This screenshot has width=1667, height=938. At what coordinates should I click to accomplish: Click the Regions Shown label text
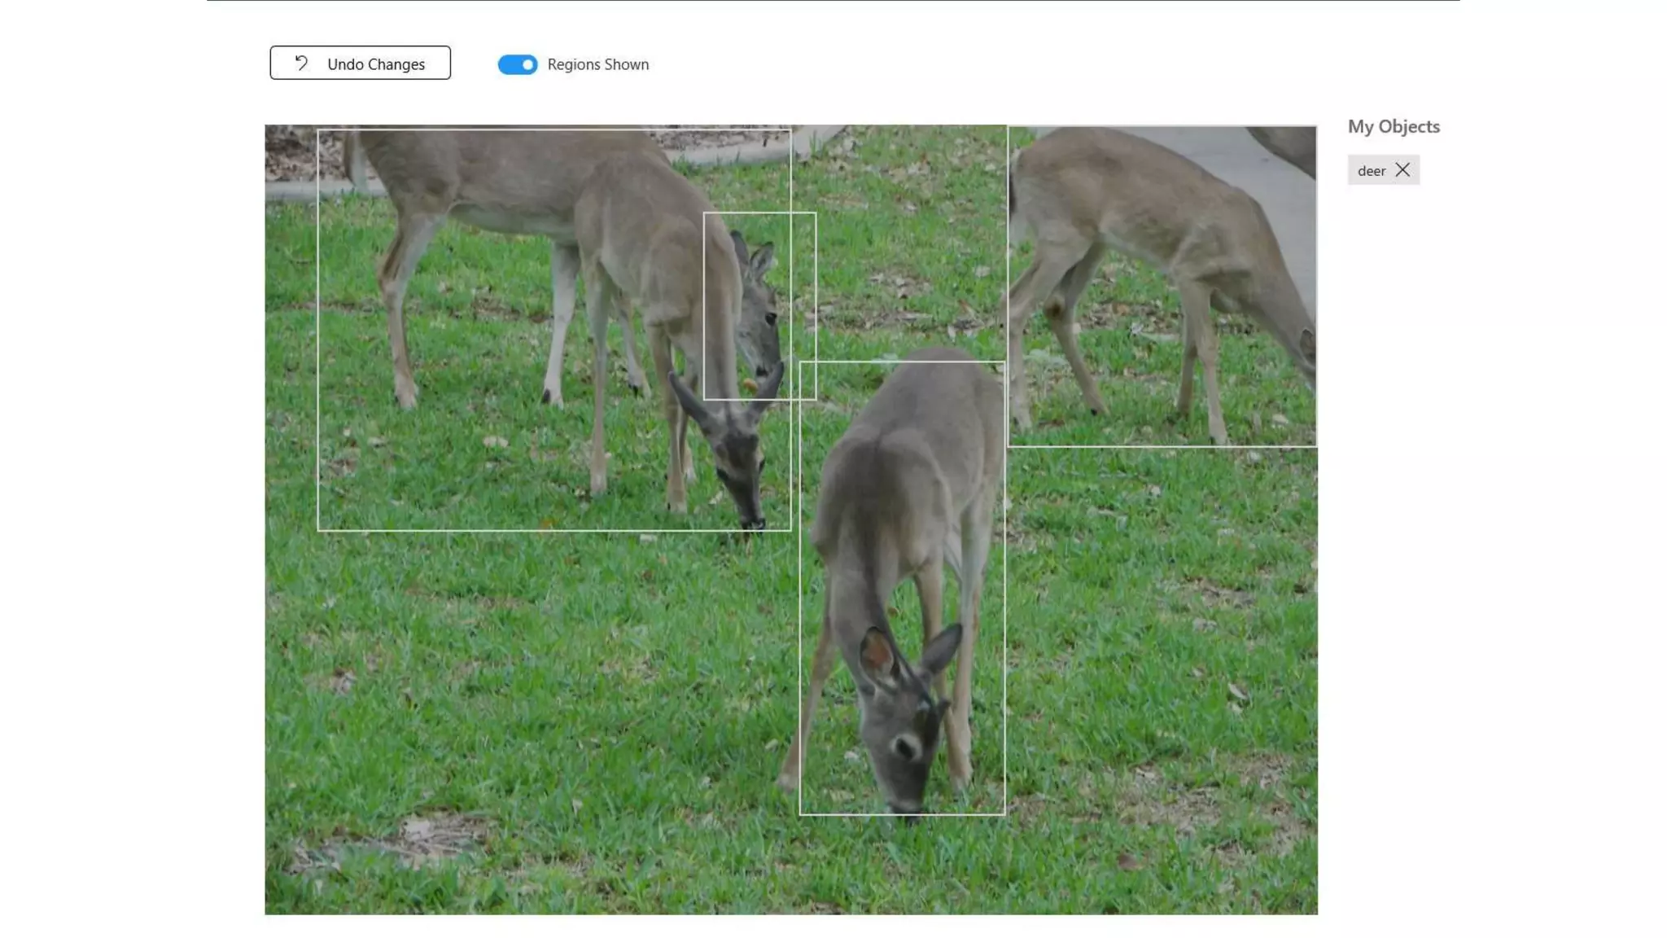[x=597, y=64]
